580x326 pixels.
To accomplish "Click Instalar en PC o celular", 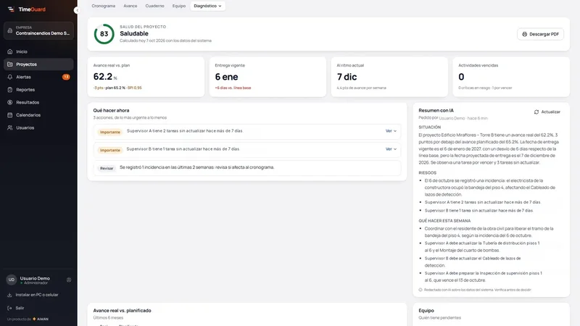I will pos(33,295).
